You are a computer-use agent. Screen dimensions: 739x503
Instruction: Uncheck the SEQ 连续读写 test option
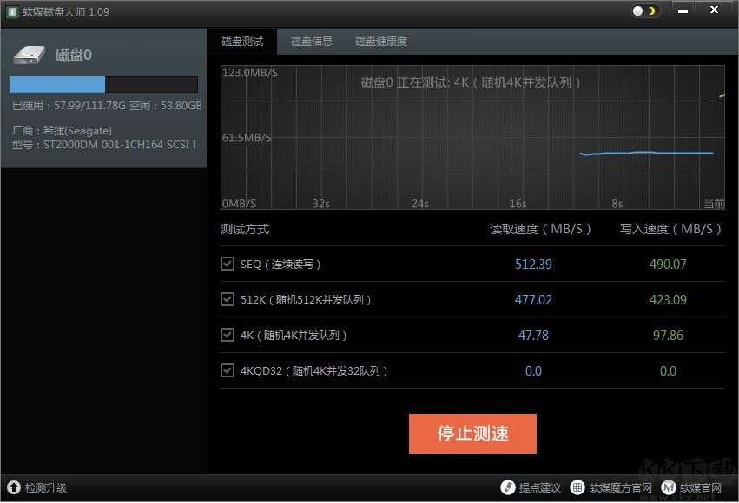coord(228,264)
